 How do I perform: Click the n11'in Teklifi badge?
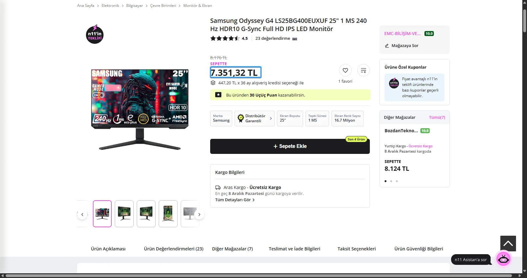95,34
